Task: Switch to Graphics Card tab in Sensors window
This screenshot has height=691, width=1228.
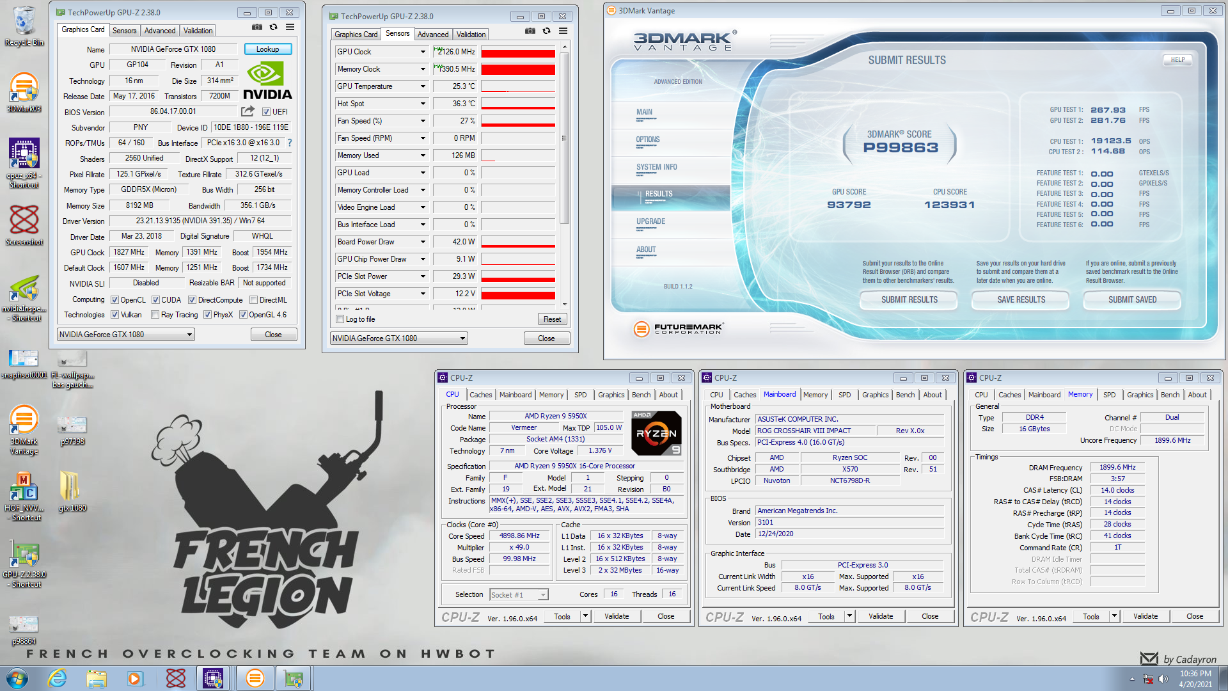Action: tap(356, 35)
